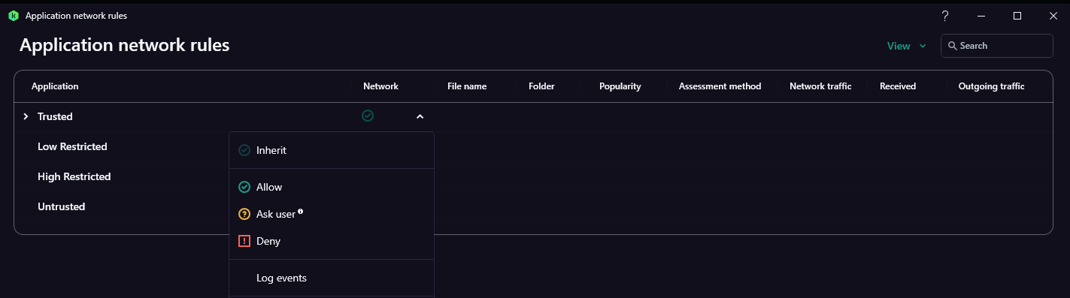Viewport: 1070px width, 298px height.
Task: Click the green checkmark icon beside Allow
Action: pyautogui.click(x=244, y=187)
